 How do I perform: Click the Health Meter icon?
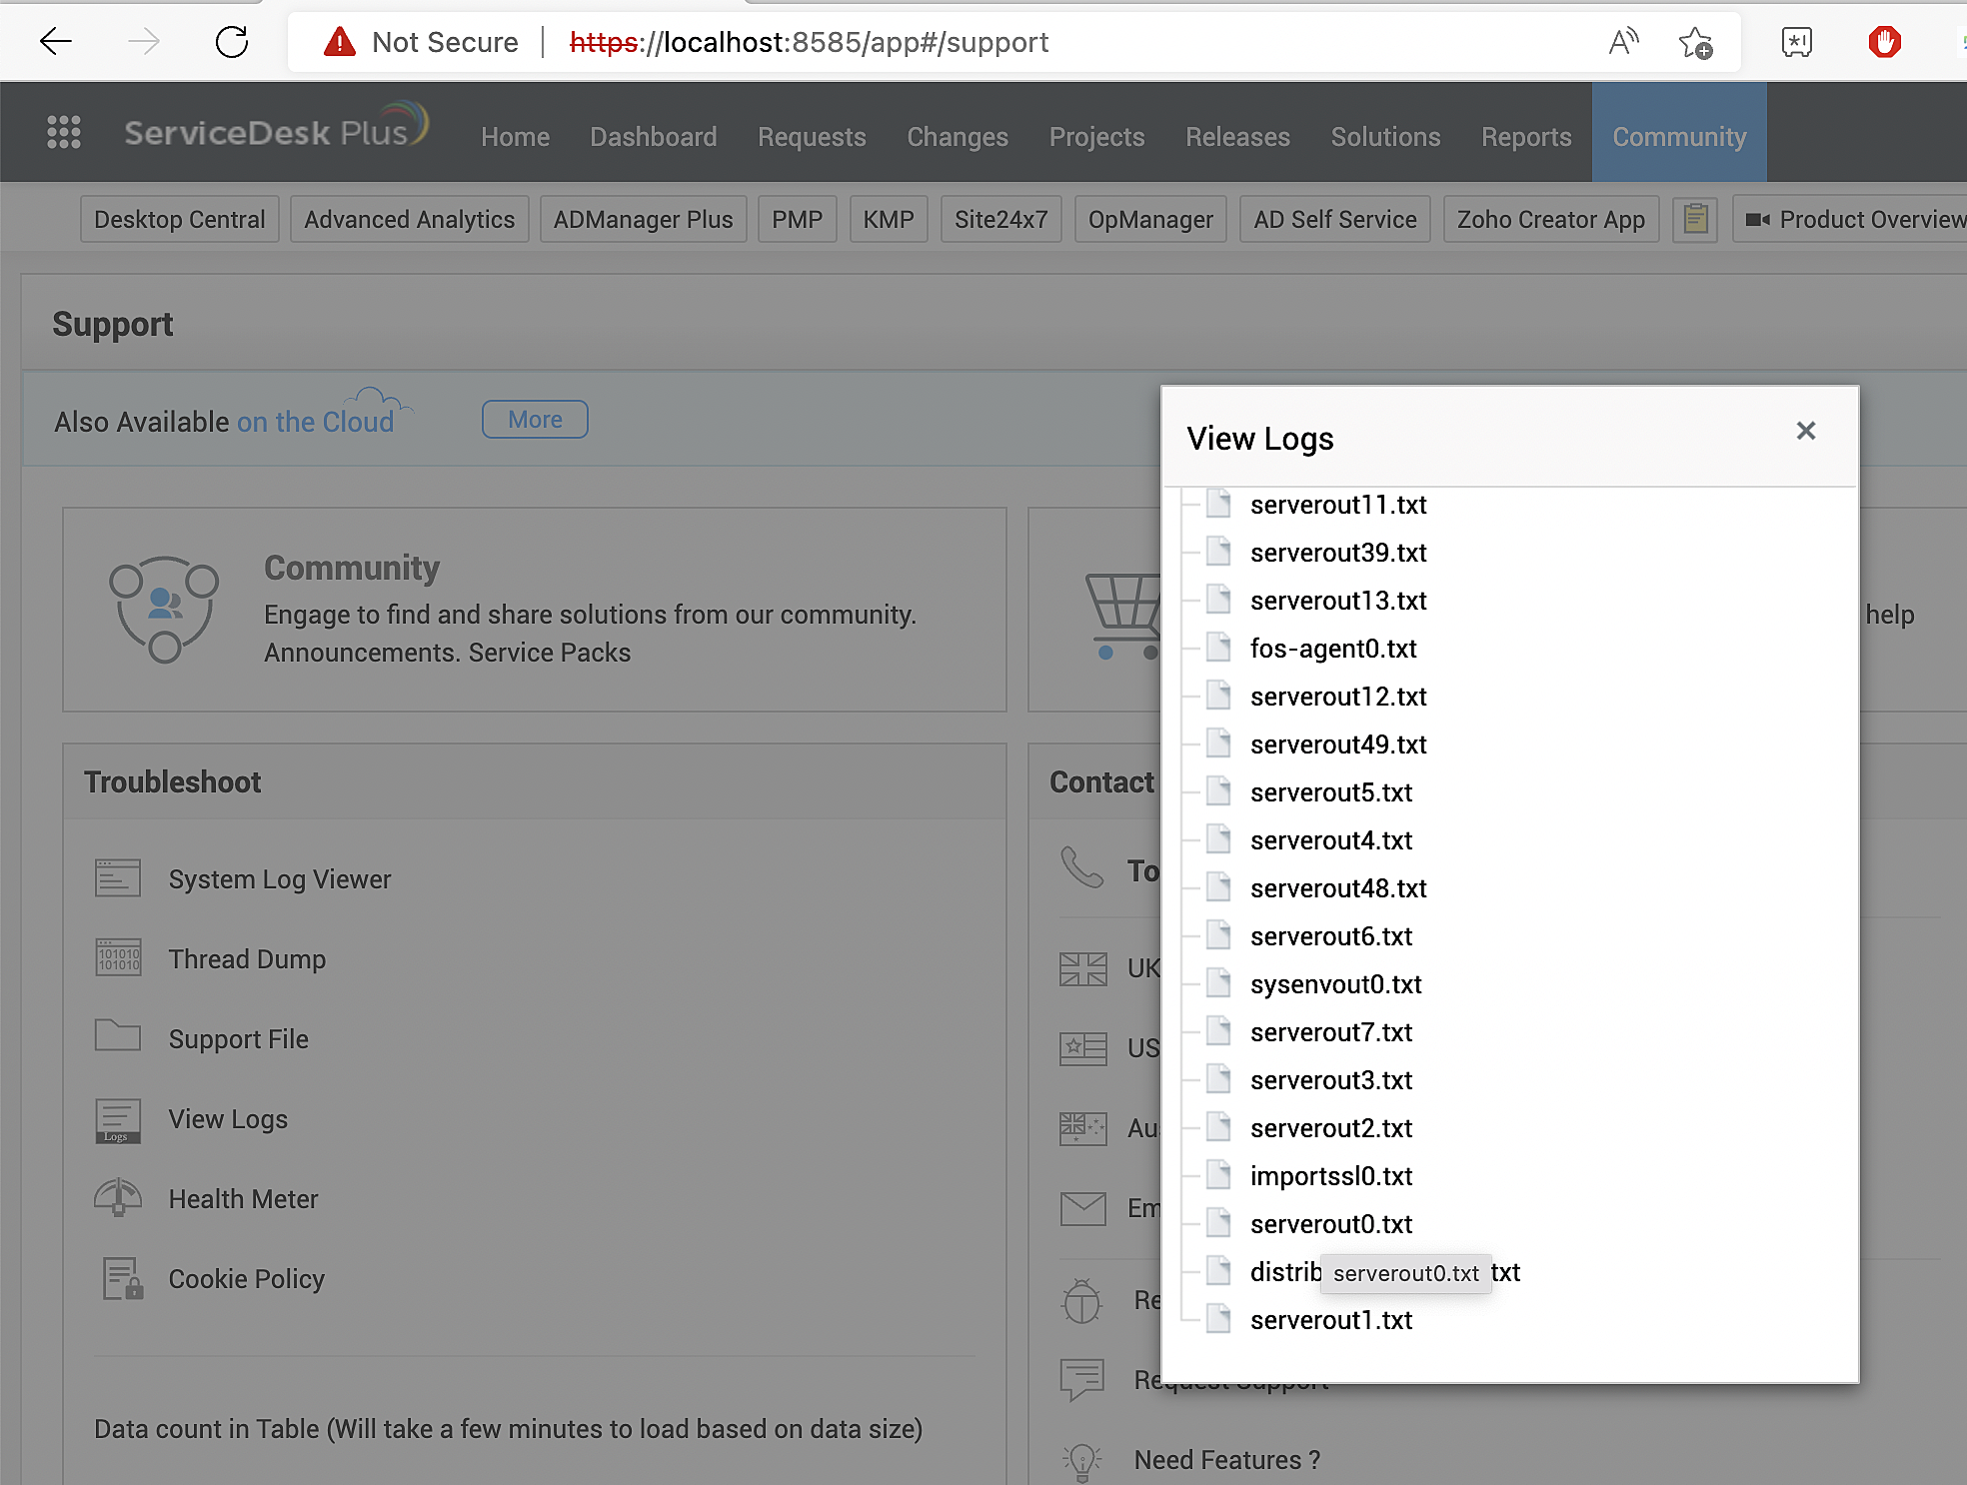tap(117, 1198)
